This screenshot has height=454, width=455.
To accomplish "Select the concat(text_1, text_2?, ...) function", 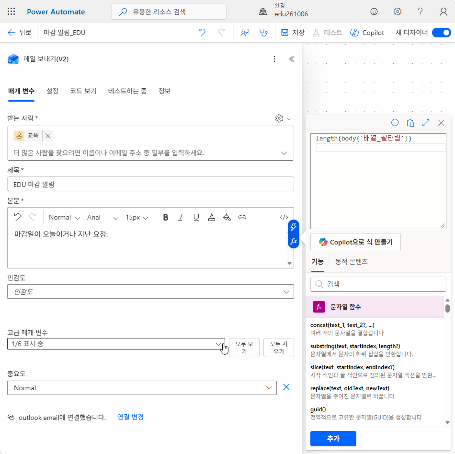I will click(x=342, y=325).
